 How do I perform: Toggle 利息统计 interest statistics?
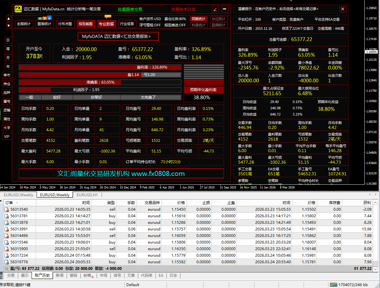199,25
